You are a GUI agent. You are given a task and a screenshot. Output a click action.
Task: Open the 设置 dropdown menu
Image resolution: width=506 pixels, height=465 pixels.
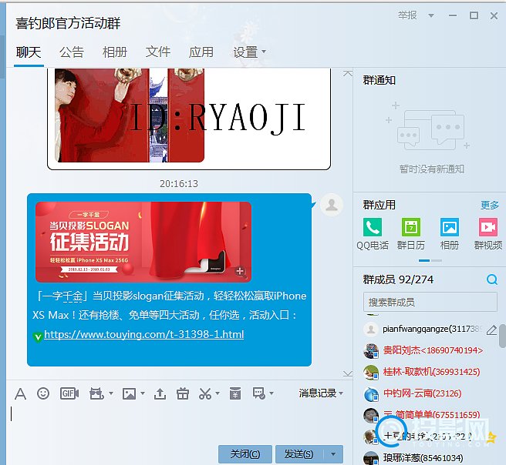pos(249,52)
